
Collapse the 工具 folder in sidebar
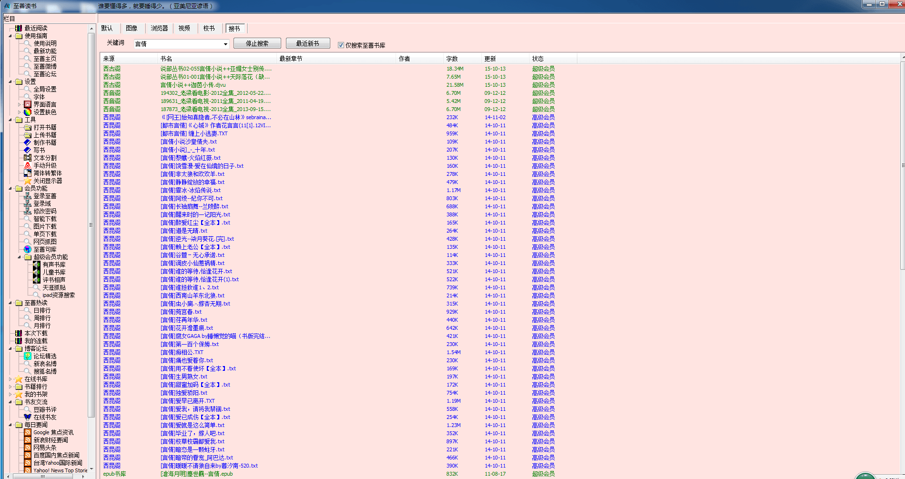coord(10,120)
